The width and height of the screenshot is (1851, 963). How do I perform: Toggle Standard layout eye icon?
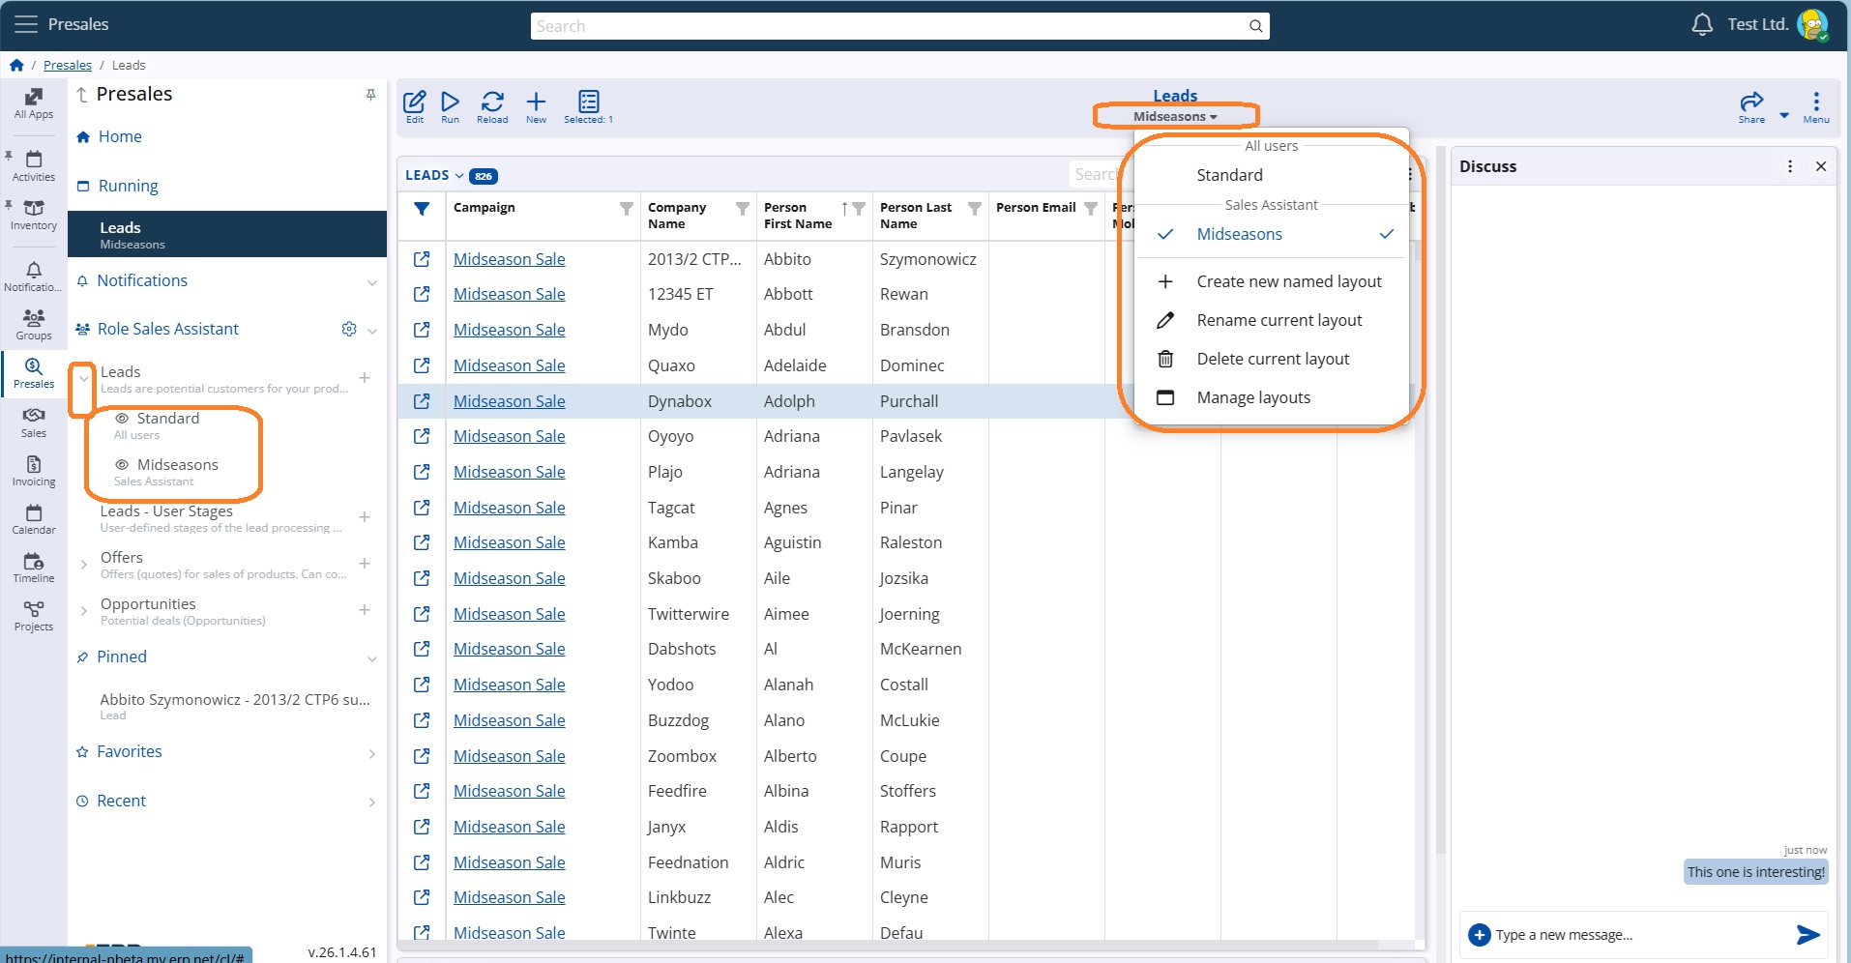coord(122,419)
